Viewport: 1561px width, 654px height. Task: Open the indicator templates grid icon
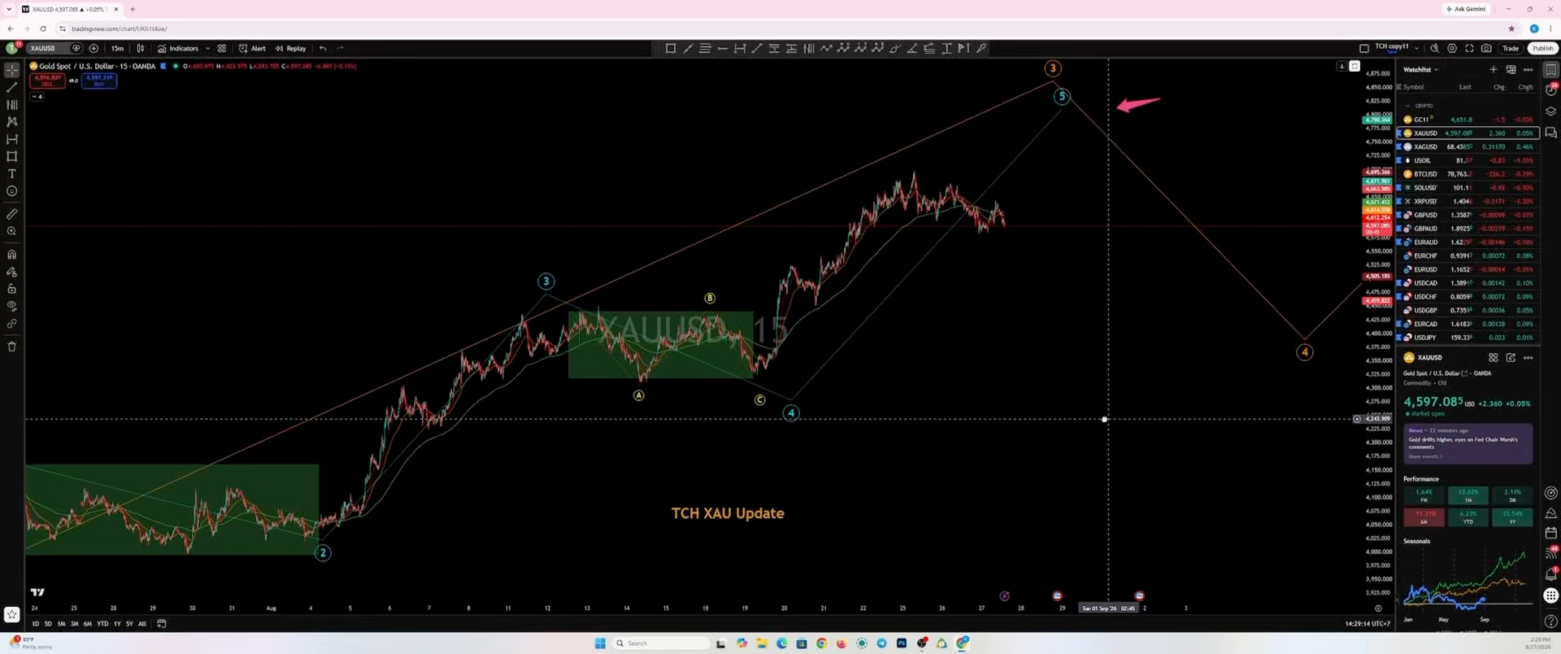pos(222,48)
